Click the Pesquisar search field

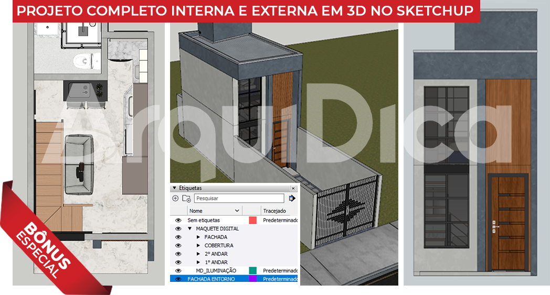(x=239, y=198)
